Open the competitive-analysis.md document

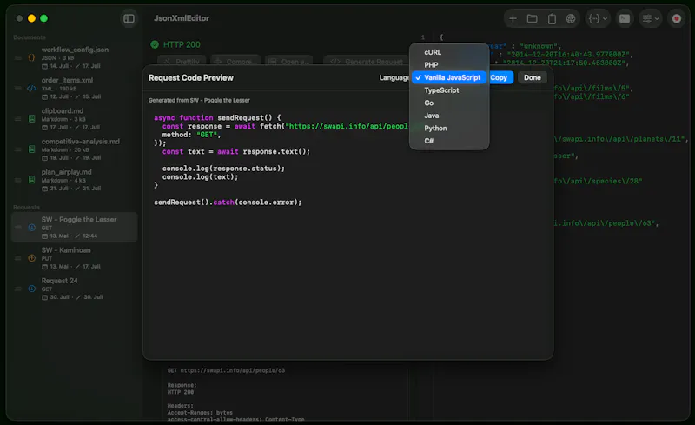tap(75, 149)
